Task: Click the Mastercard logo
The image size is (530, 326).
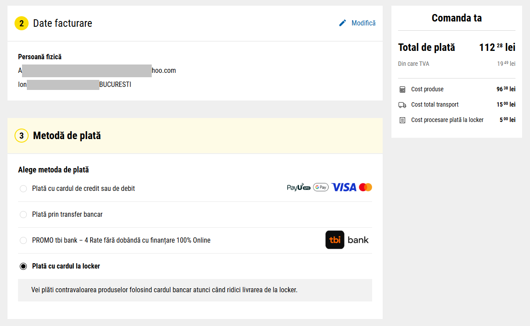Action: tap(366, 187)
